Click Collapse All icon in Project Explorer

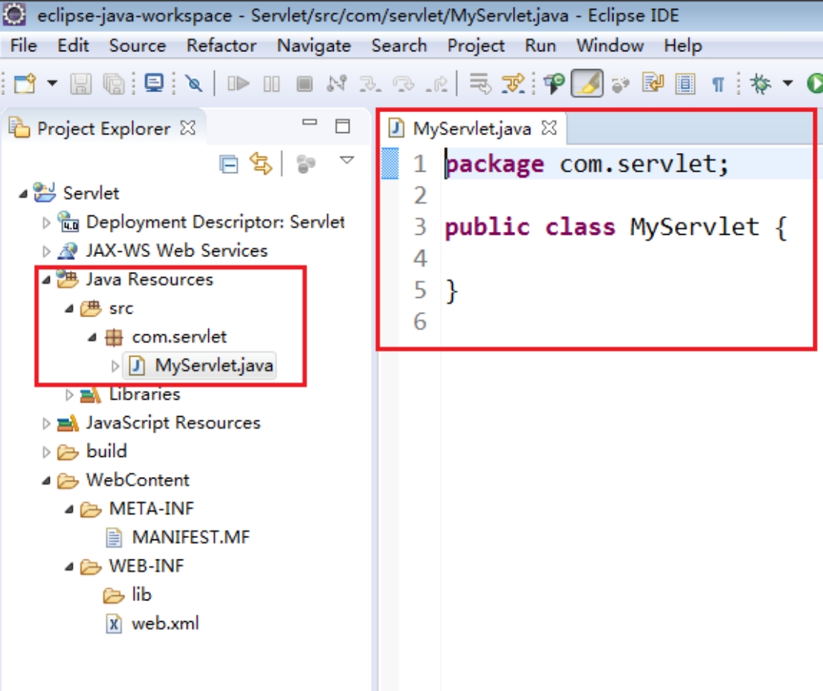click(x=229, y=164)
